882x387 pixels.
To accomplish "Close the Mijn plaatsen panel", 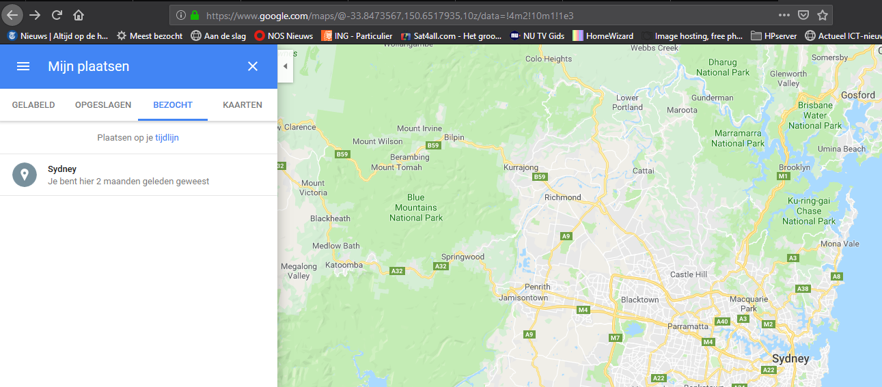I will point(253,66).
